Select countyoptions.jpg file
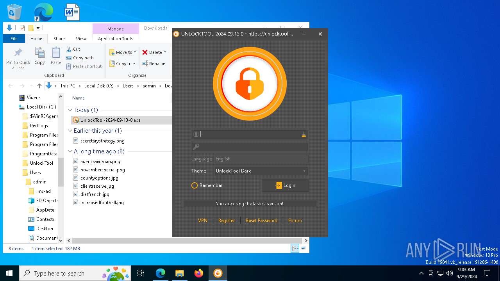The width and height of the screenshot is (500, 281). coord(99,178)
